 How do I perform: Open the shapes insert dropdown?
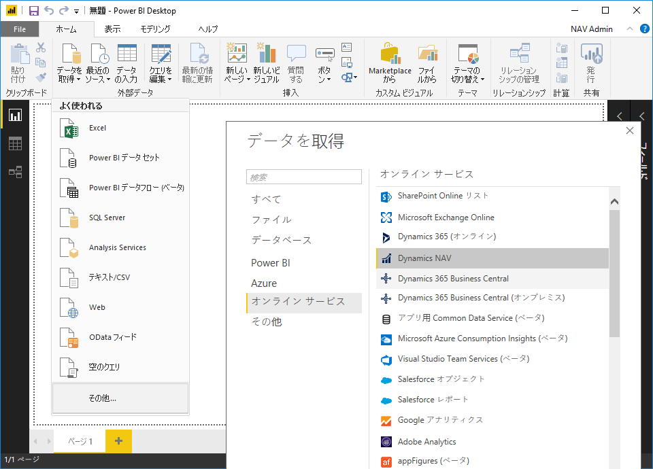tap(349, 77)
